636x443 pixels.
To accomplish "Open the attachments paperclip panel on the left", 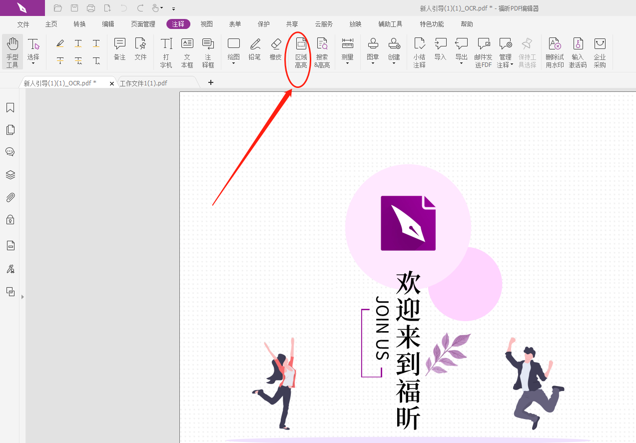I will click(x=10, y=197).
